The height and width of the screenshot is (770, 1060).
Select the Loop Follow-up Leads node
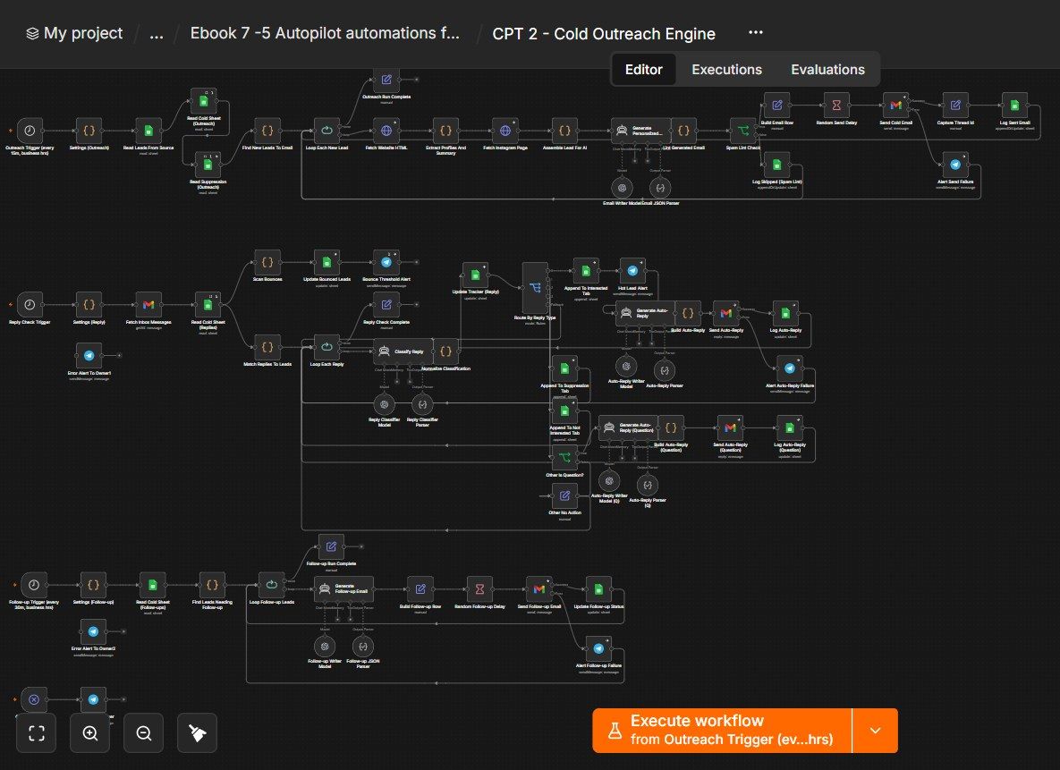[x=271, y=586]
